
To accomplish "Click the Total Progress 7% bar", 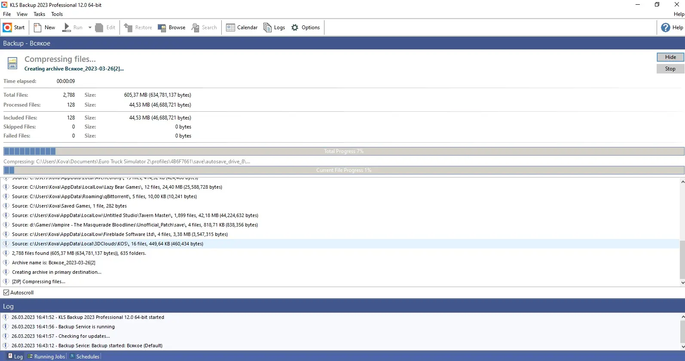I will point(344,151).
